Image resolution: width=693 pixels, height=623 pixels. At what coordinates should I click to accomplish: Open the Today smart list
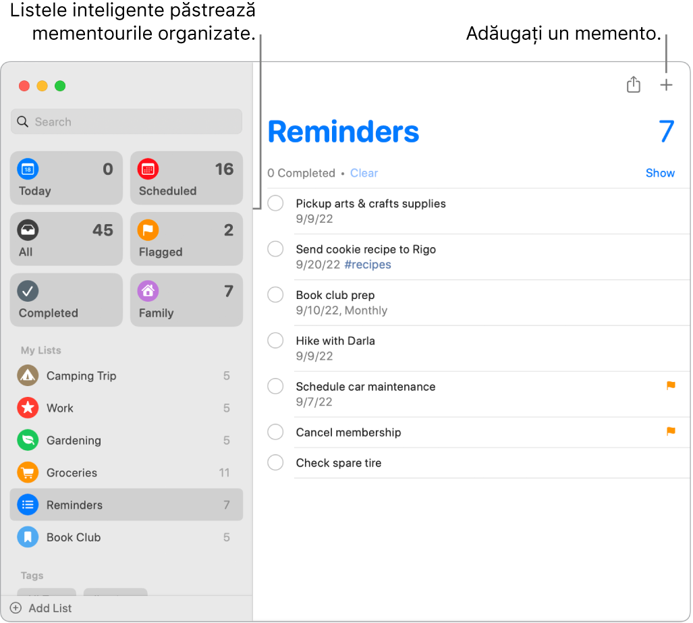66,178
